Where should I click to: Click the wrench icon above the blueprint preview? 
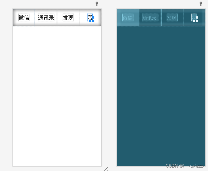coord(201,4)
